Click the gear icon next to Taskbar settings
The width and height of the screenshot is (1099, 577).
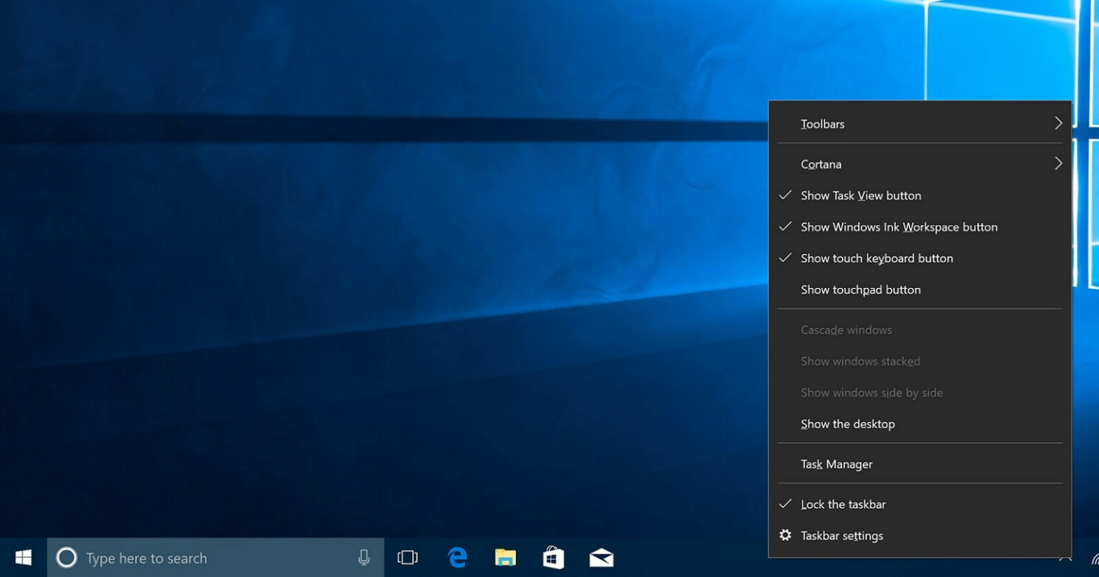[x=785, y=535]
